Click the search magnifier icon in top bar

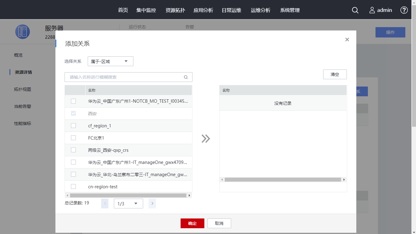(x=355, y=10)
